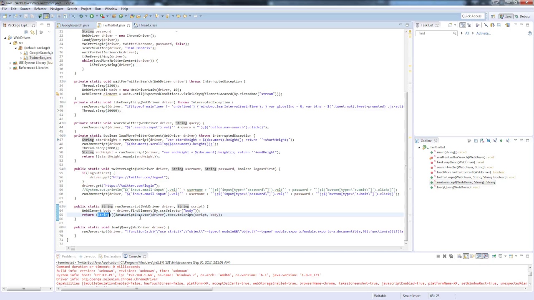
Task: Click the Task List help question-mark icon
Action: point(529,33)
